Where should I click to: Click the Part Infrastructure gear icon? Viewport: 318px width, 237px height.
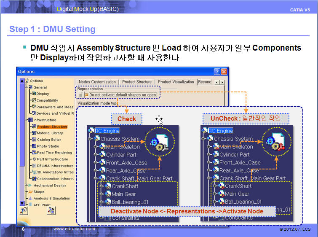click(34, 159)
